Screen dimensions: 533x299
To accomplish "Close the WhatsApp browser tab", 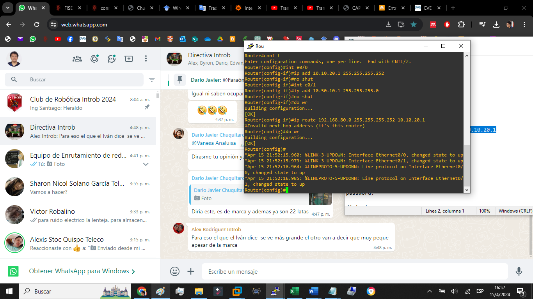I will 44,8.
